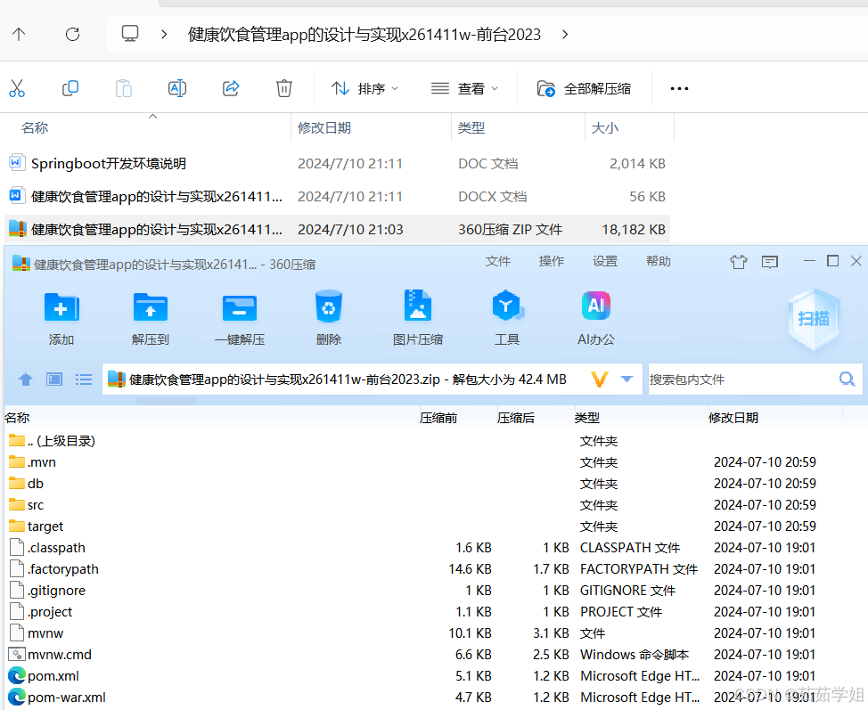This screenshot has height=710, width=868.
Task: Open the 文件 menu in 360压缩
Action: coord(498,261)
